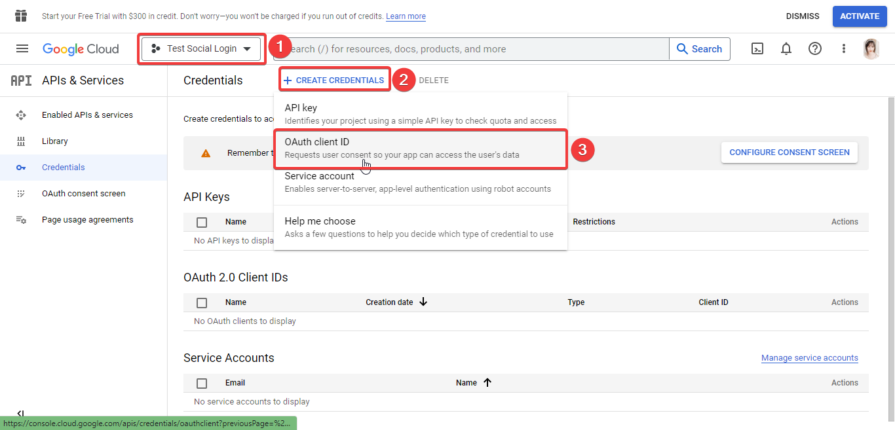Open the Create Credentials dropdown
The height and width of the screenshot is (430, 895).
point(334,80)
